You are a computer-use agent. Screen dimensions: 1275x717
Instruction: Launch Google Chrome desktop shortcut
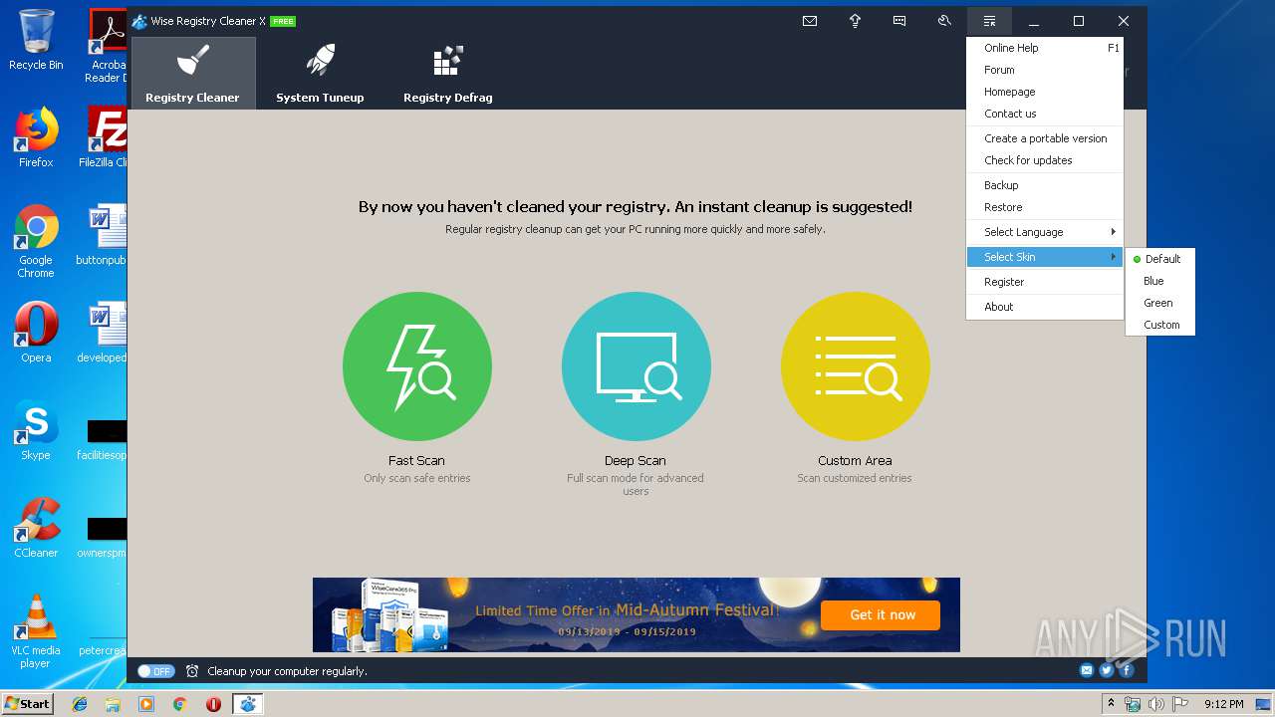pos(36,242)
